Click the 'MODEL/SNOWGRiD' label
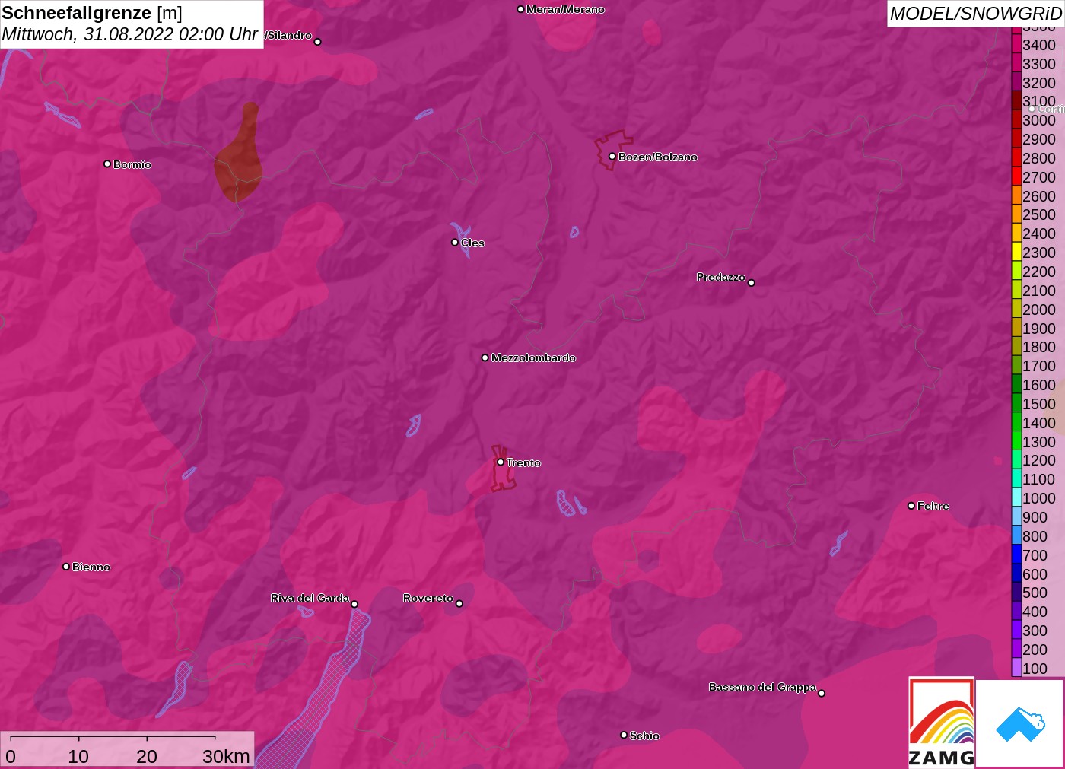Screen dimensions: 1065x769 (x=975, y=14)
